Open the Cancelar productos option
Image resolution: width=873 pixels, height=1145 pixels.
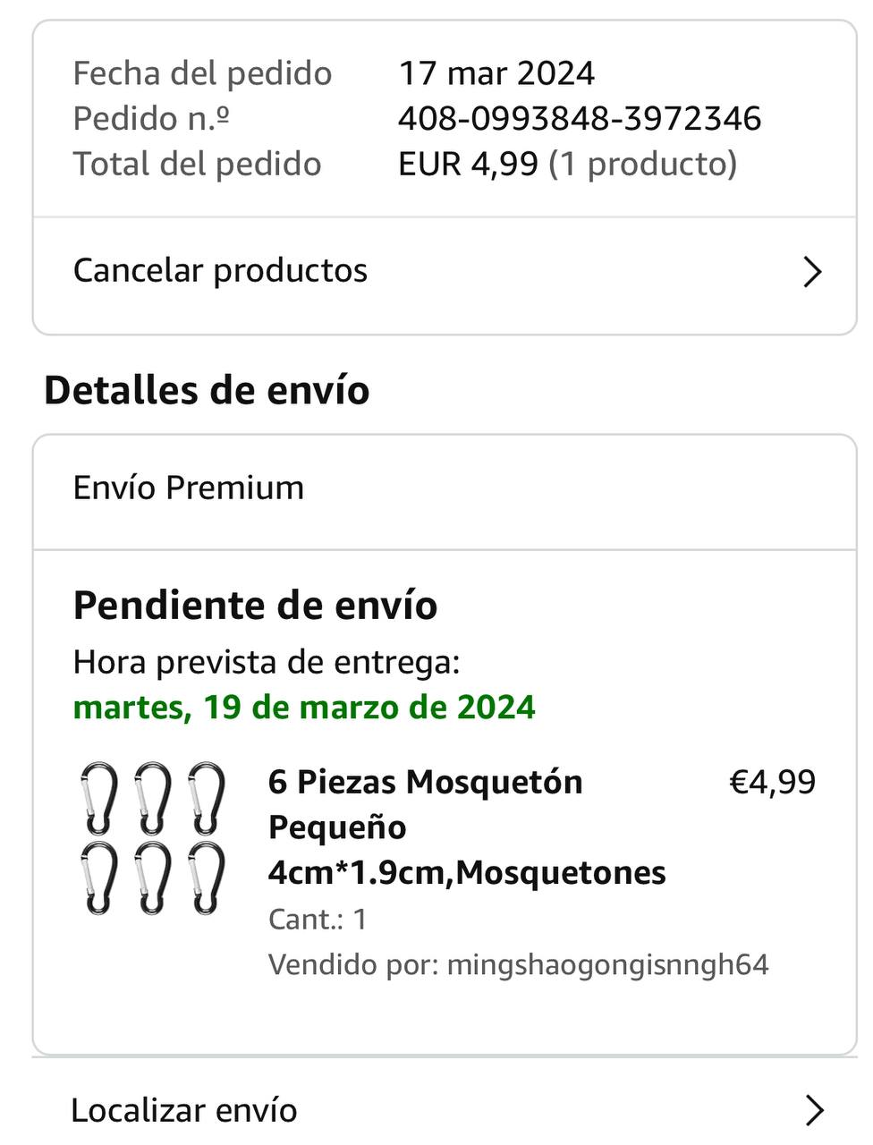pos(220,271)
